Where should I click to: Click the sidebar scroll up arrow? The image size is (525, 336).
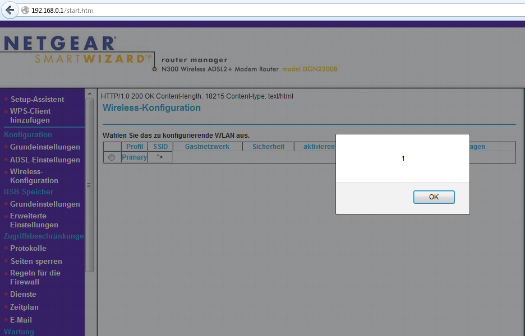click(89, 94)
